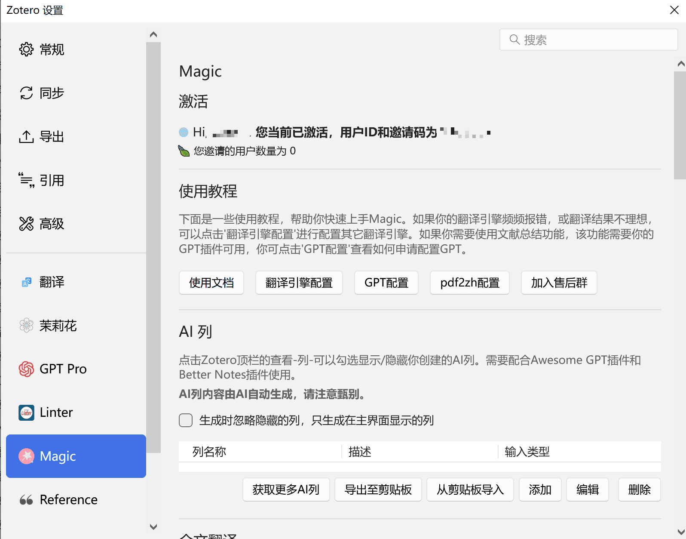Image resolution: width=686 pixels, height=539 pixels.
Task: Close the Zotero 设置 window
Action: click(674, 10)
